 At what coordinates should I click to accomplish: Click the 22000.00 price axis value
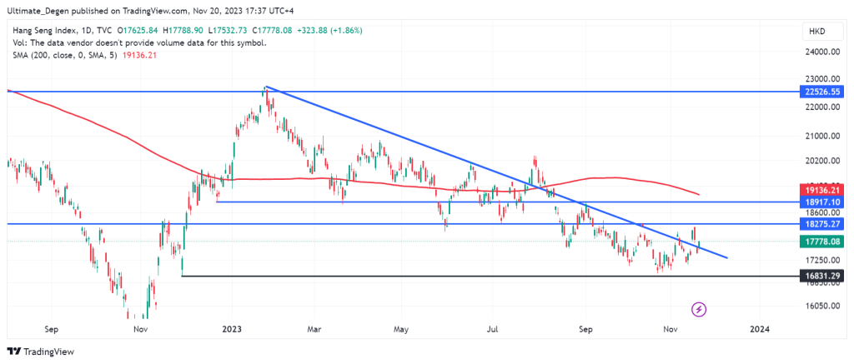(821, 107)
